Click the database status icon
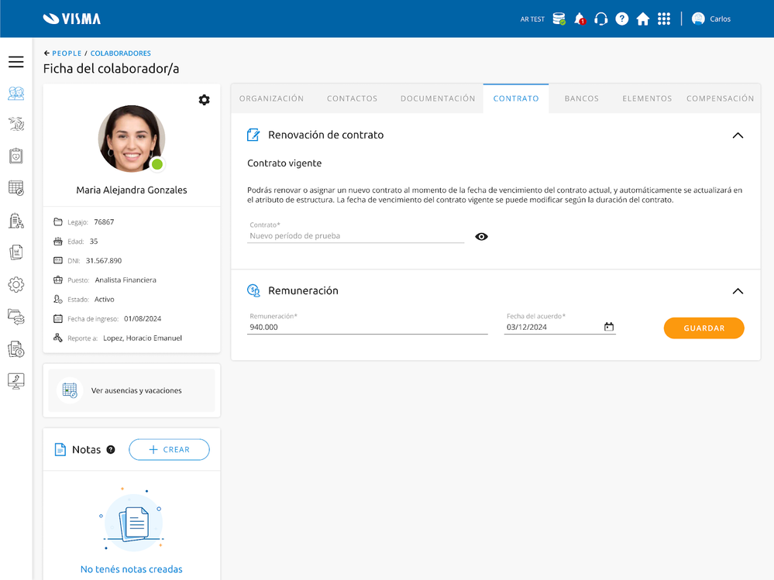This screenshot has width=774, height=580. 559,19
